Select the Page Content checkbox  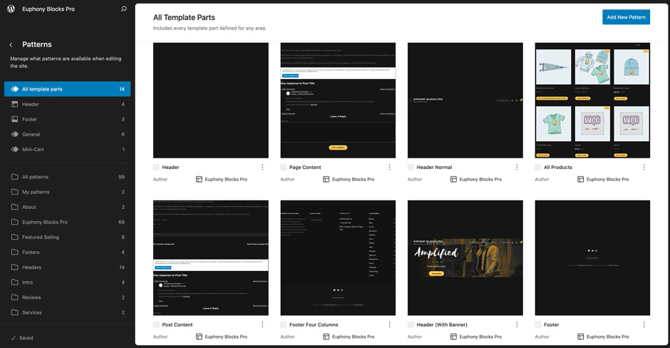pyautogui.click(x=284, y=168)
